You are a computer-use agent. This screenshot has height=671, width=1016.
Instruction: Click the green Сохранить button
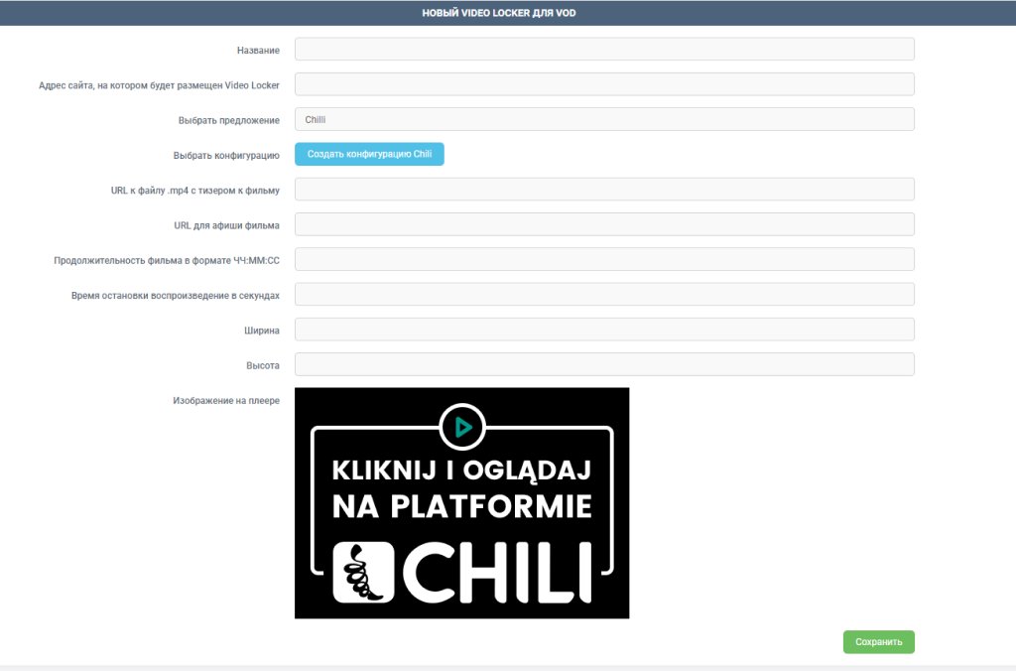click(x=879, y=642)
